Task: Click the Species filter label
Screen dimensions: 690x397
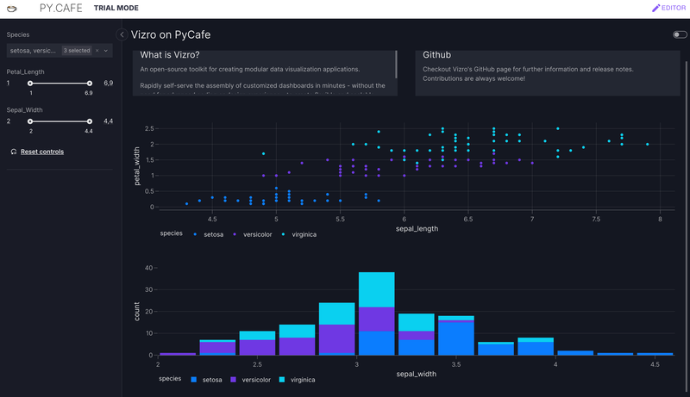Action: 18,34
